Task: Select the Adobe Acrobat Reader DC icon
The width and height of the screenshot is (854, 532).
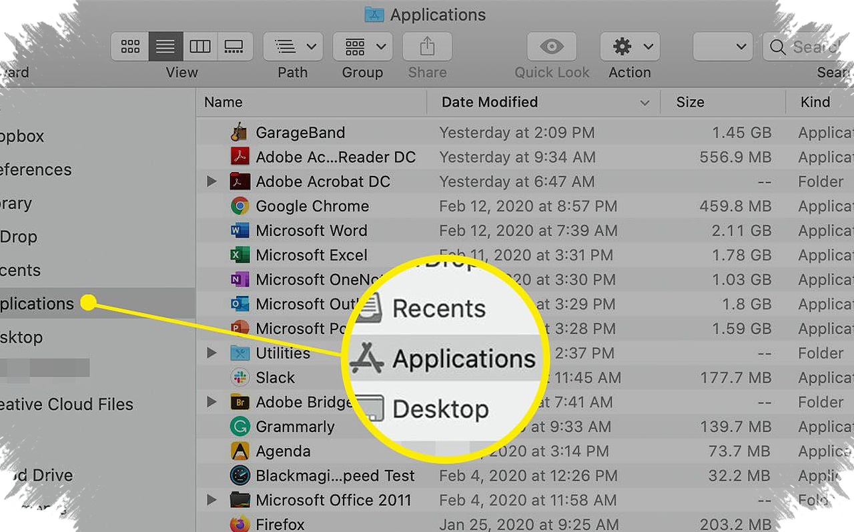Action: (240, 157)
